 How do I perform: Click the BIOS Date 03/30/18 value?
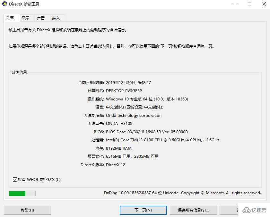click(147, 132)
